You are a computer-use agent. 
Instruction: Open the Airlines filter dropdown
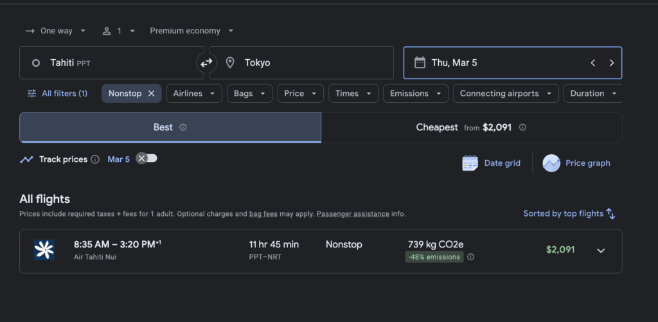click(x=194, y=93)
